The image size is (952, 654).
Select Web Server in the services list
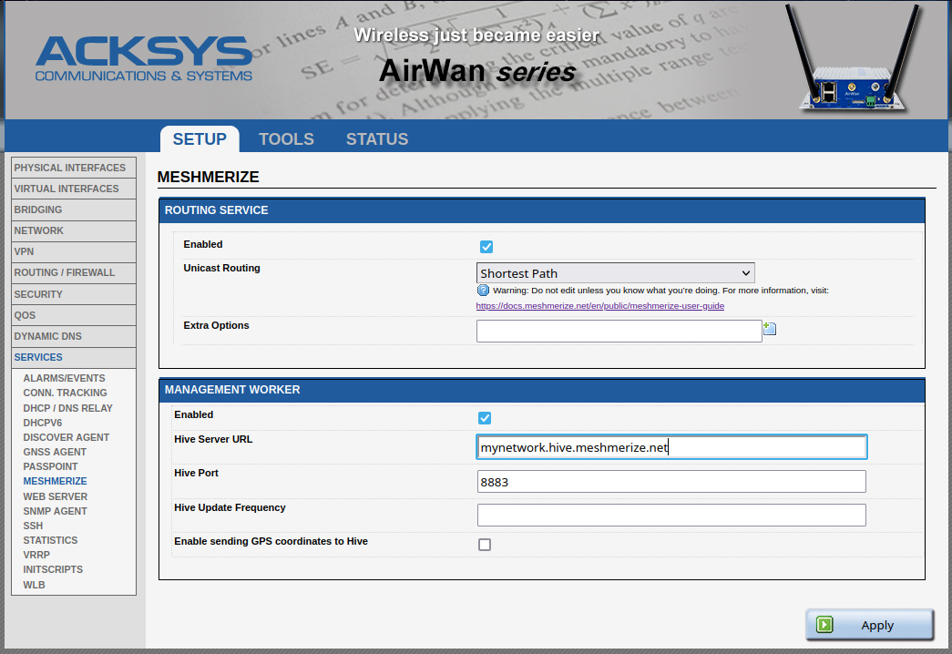[55, 496]
